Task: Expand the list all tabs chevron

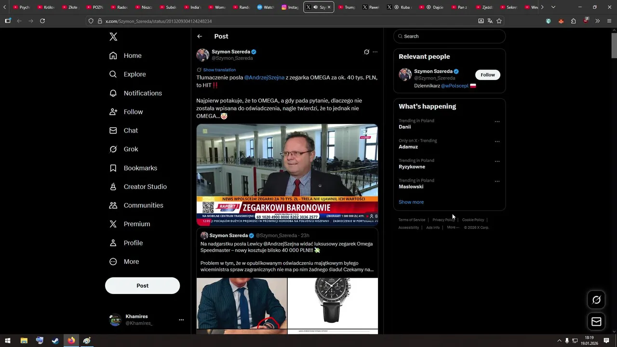Action: click(x=553, y=7)
